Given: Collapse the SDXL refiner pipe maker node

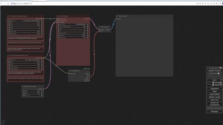Looking at the screenshot, I should point(8,56).
